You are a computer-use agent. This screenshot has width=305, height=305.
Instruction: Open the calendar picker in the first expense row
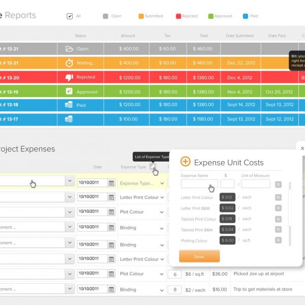[x=111, y=183]
